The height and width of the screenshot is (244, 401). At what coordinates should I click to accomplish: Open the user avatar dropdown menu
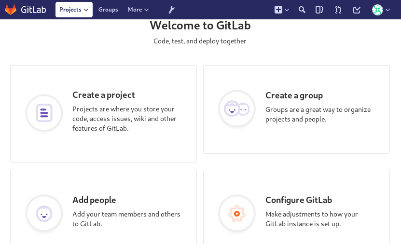point(381,10)
